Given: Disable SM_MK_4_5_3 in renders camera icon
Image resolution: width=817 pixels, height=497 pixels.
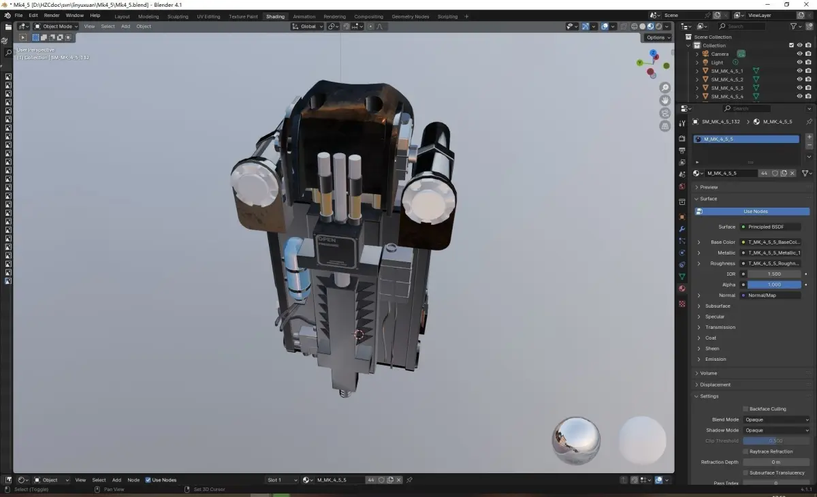Looking at the screenshot, I should click(808, 88).
